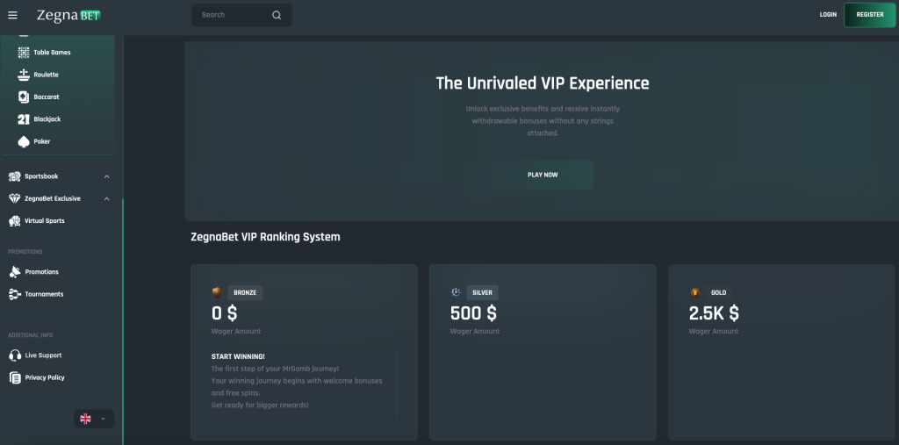Click the Virtual Sports icon
This screenshot has height=445, width=899.
(15, 221)
